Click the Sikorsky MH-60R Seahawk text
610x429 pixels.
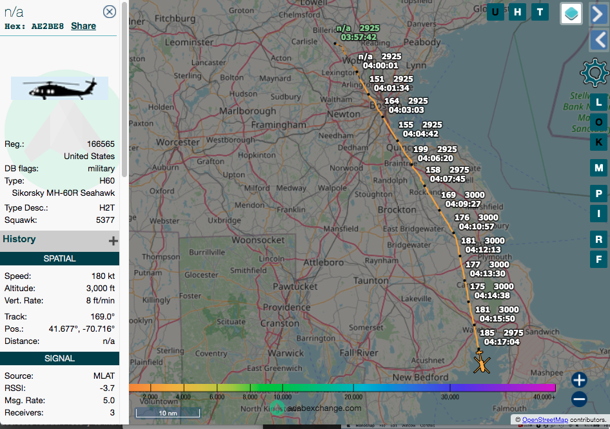63,193
